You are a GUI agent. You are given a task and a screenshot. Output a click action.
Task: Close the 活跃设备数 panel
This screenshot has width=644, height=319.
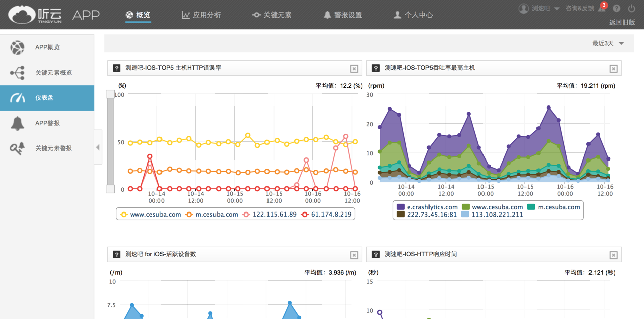pyautogui.click(x=354, y=255)
